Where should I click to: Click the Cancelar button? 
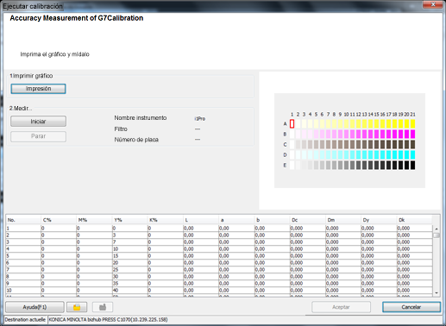pyautogui.click(x=411, y=307)
